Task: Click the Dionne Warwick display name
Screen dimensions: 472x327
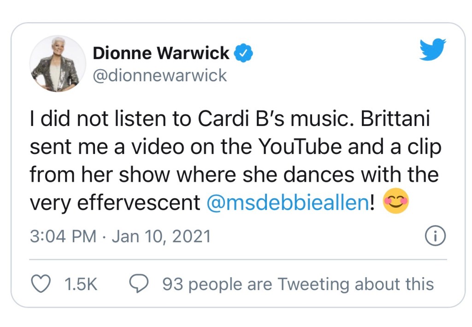Action: 161,54
